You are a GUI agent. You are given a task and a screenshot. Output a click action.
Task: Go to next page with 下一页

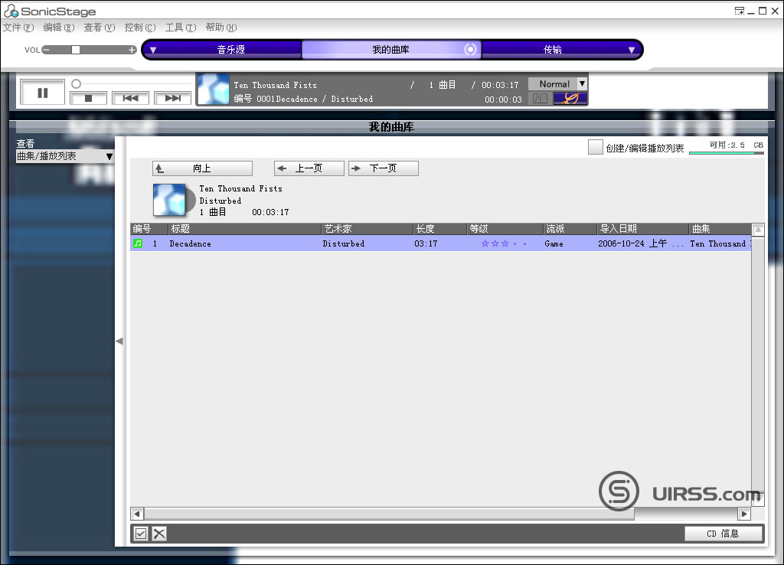[383, 168]
